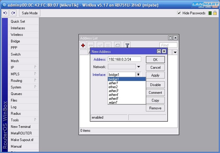Maximize the New Address dialog
Viewport: 220px width, 153px height.
click(x=159, y=51)
